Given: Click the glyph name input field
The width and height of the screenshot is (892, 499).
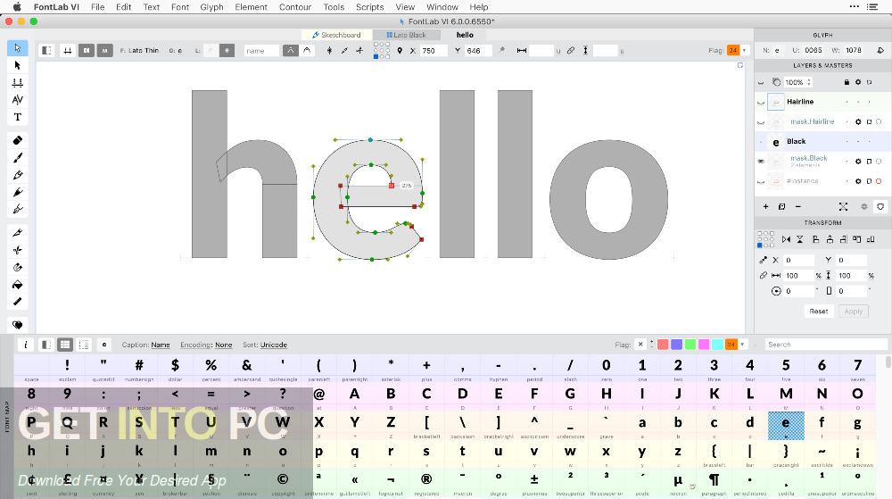Looking at the screenshot, I should pos(261,51).
